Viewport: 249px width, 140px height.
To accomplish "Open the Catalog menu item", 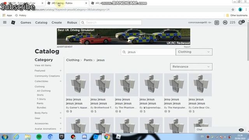I will (41, 23).
